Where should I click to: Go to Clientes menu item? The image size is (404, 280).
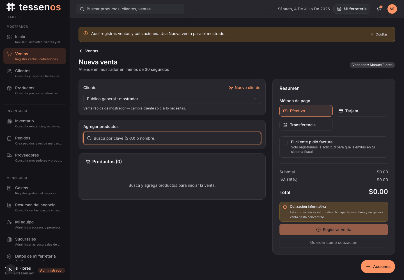35,73
